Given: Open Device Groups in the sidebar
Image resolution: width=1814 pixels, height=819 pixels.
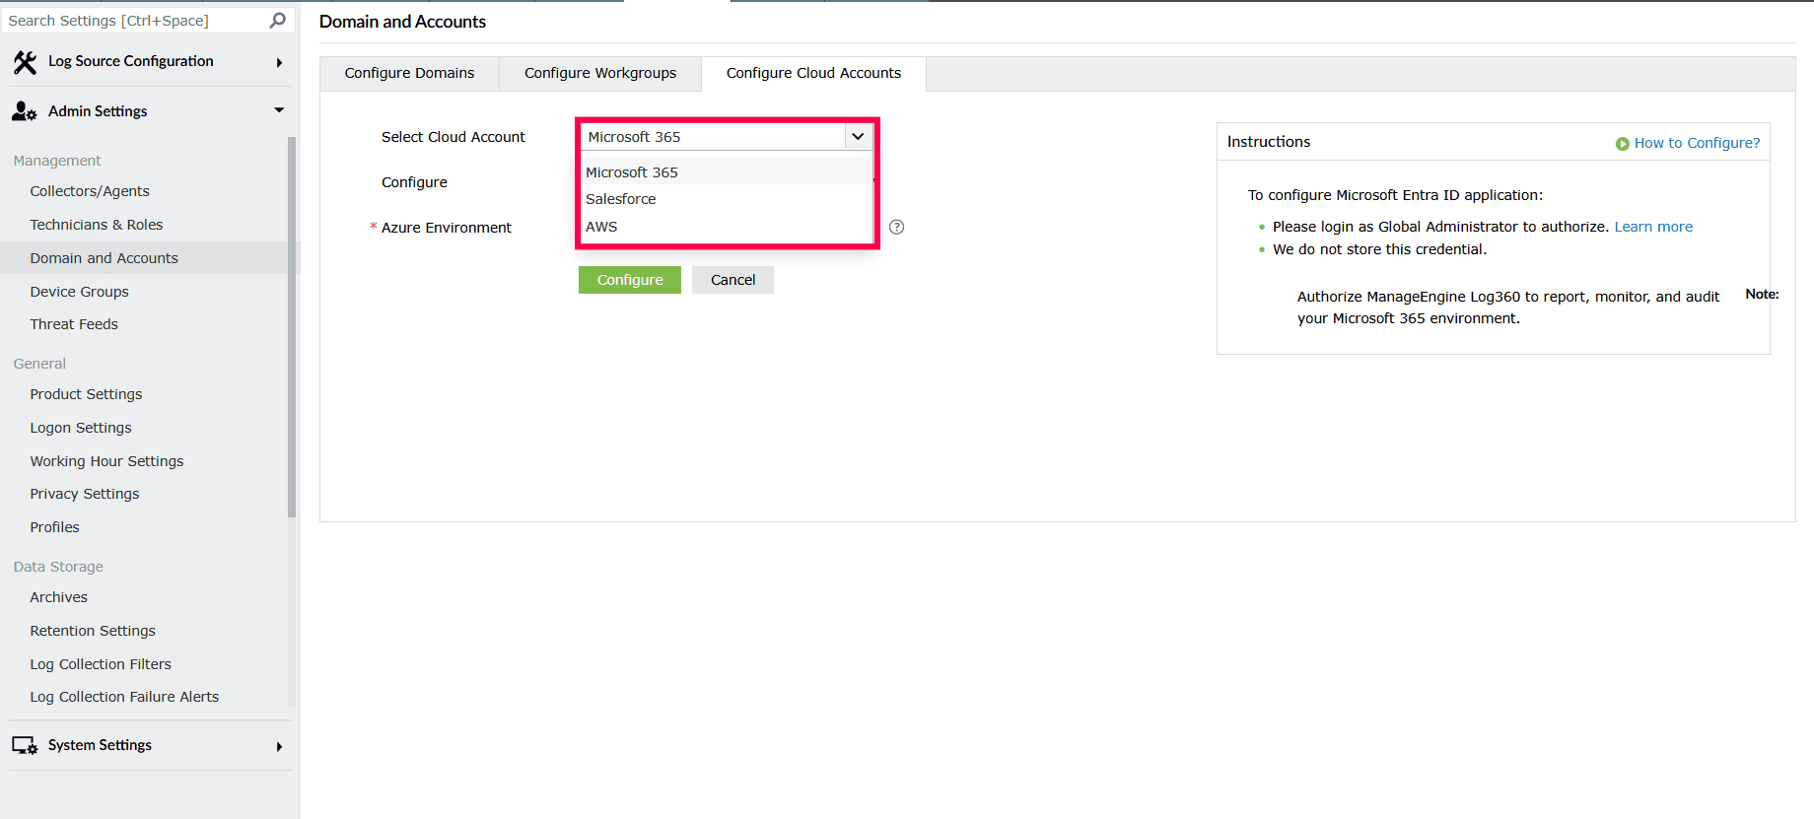Looking at the screenshot, I should point(79,292).
